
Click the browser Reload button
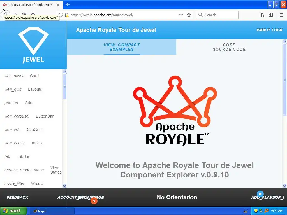(x=24, y=14)
